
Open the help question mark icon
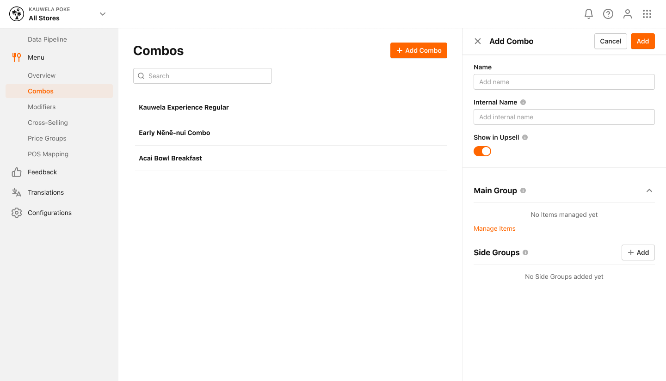coord(608,14)
